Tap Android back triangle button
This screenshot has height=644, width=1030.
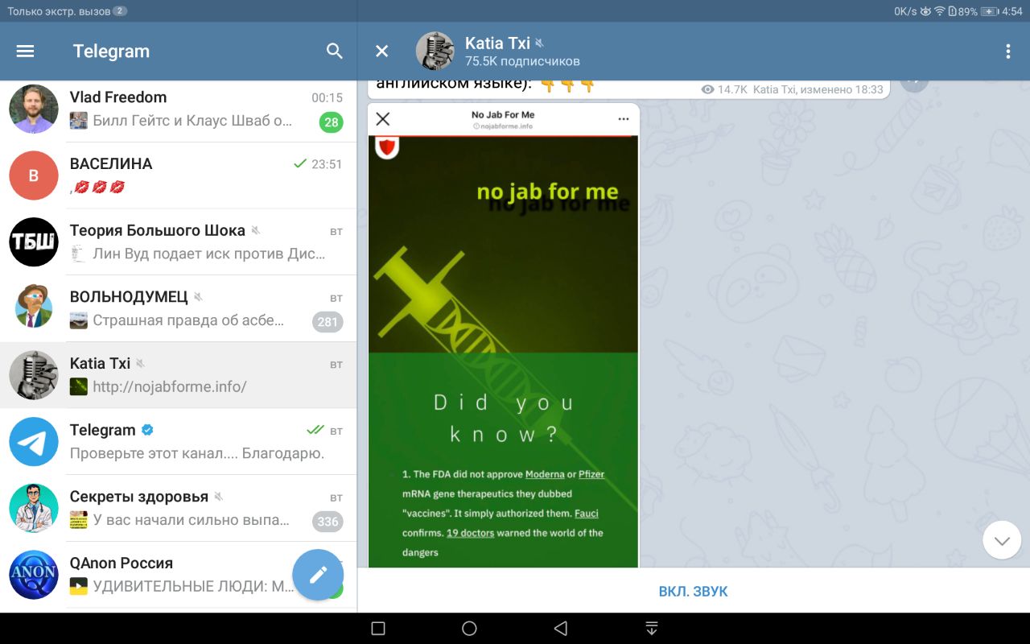click(561, 629)
